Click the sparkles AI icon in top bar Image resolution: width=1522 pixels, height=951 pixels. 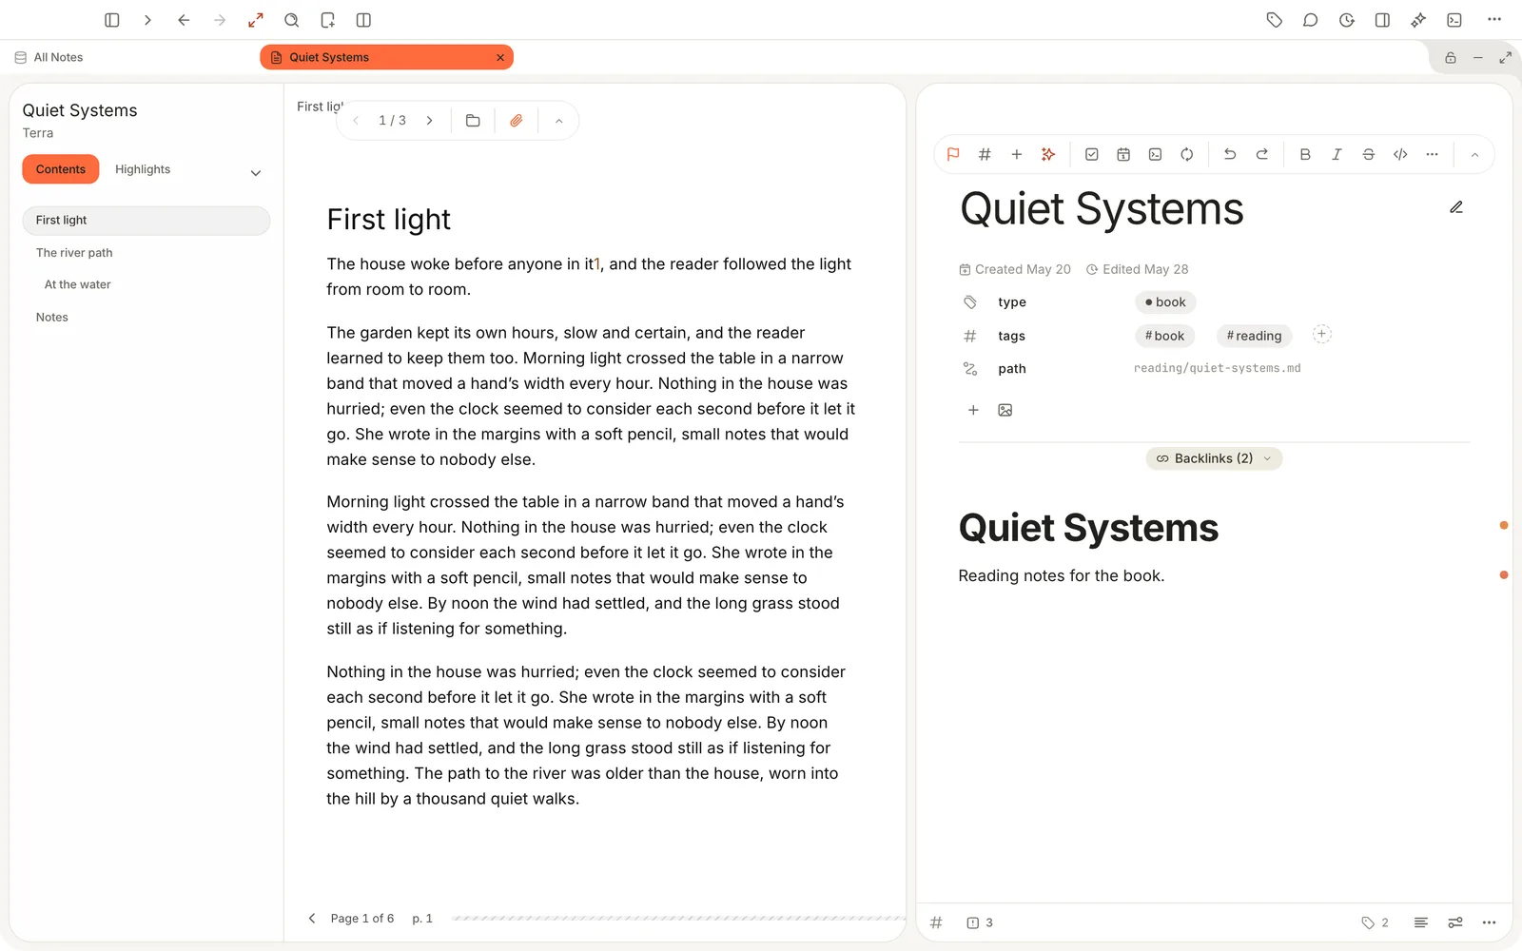pyautogui.click(x=1418, y=20)
